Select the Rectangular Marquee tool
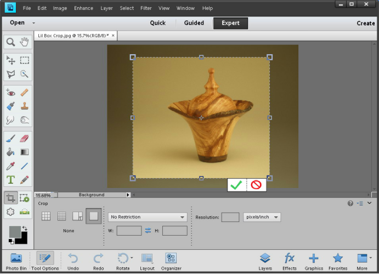The height and width of the screenshot is (274, 379). (25, 60)
